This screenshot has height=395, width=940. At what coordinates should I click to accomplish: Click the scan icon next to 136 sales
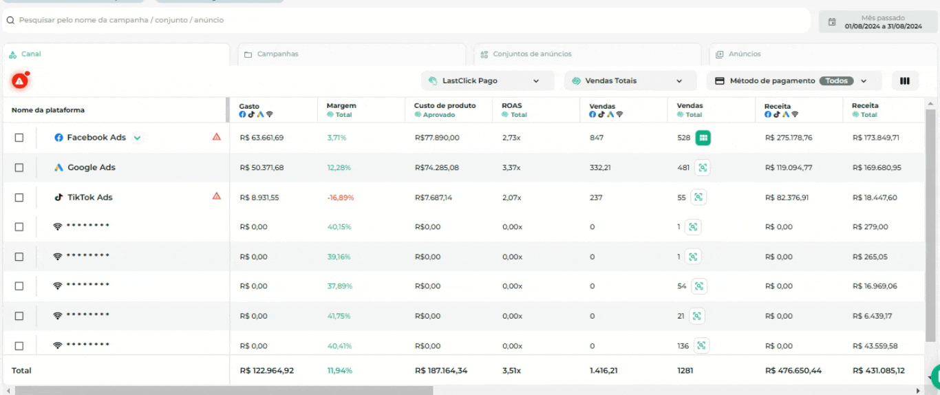702,345
